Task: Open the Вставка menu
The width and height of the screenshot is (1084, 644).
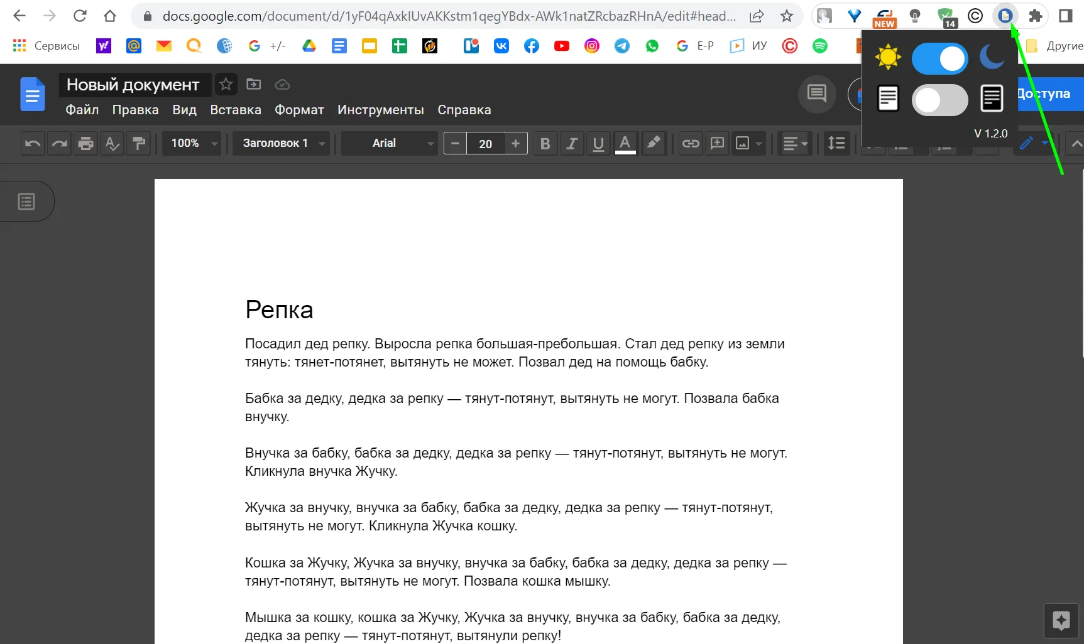Action: tap(235, 110)
